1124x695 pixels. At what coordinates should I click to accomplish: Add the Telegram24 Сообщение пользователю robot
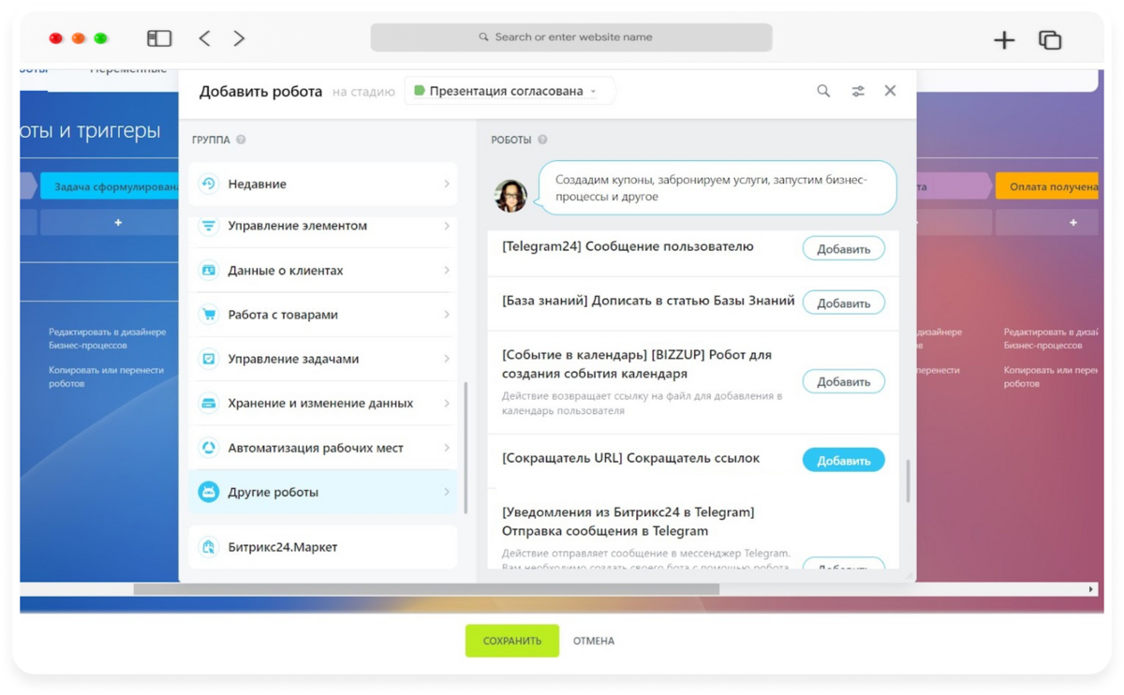843,249
